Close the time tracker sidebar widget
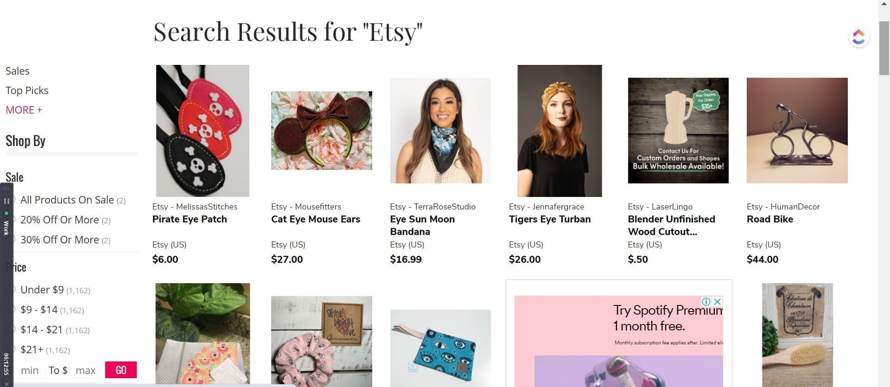The width and height of the screenshot is (890, 387). [6, 383]
